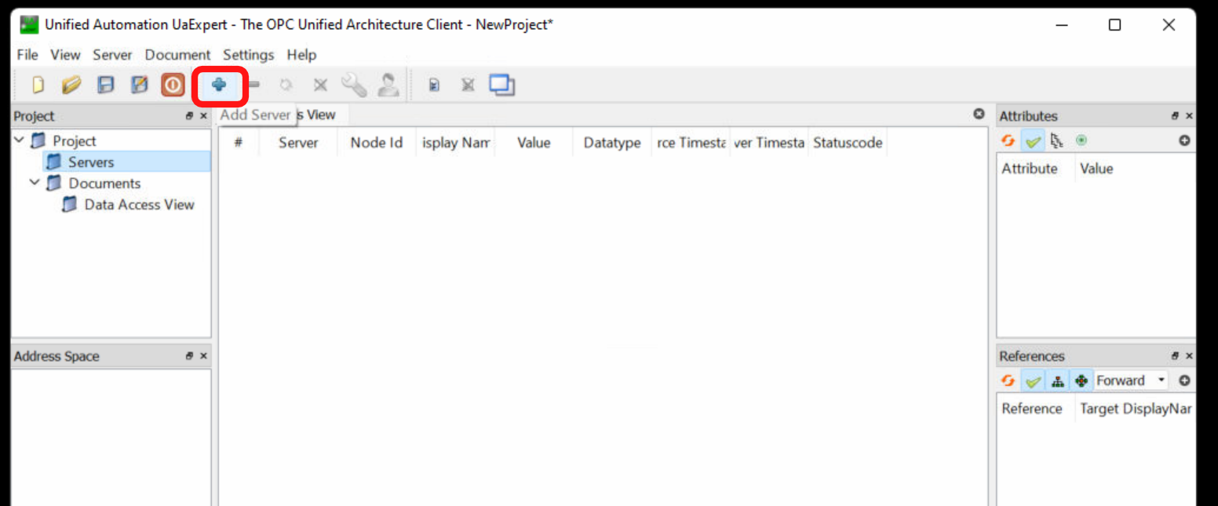Float the References panel
Screen dimensions: 1218x506
(x=1175, y=356)
